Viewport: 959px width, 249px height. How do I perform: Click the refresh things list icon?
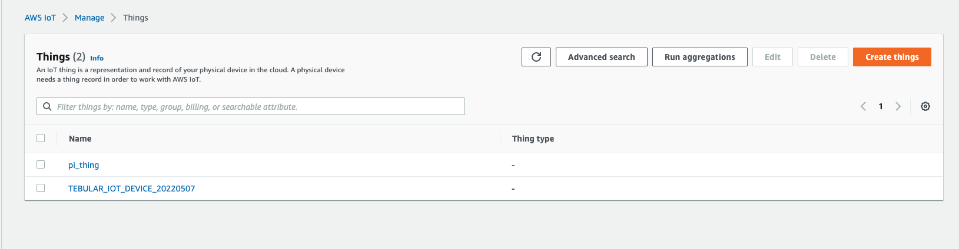(x=536, y=57)
